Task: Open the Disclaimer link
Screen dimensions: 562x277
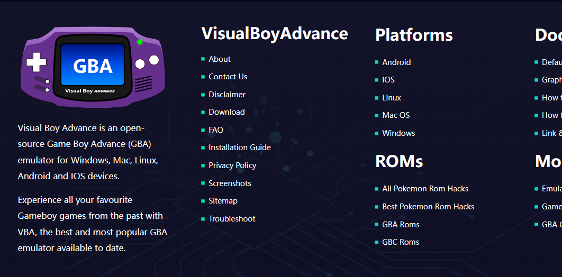Action: point(227,95)
